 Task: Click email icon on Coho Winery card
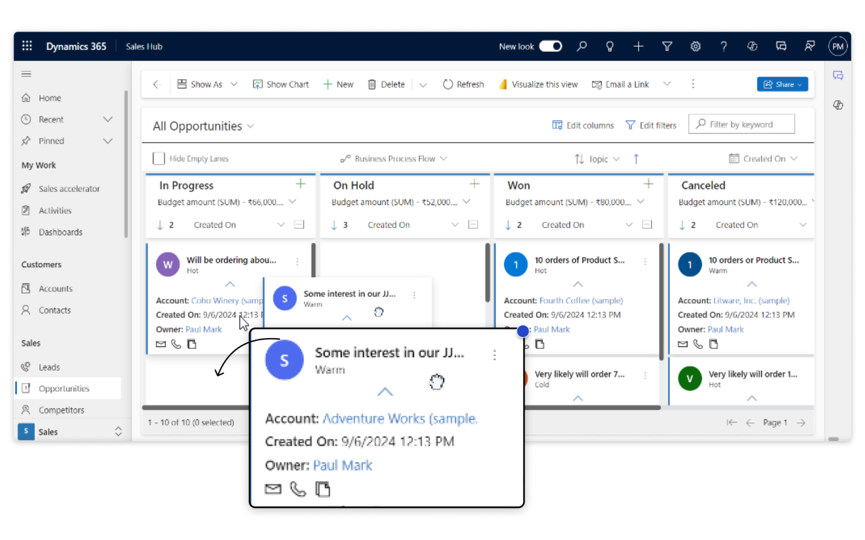161,344
